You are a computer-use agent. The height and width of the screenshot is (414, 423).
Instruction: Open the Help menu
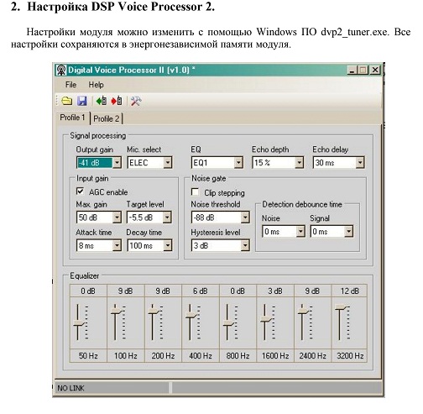[96, 85]
